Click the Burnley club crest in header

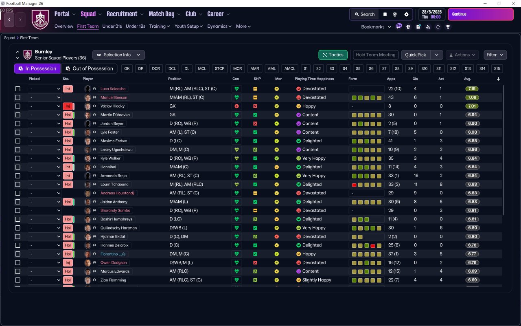pos(40,19)
